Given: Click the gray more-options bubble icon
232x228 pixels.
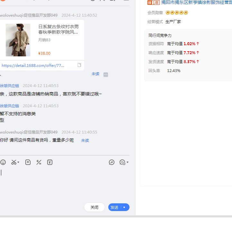Looking at the screenshot, I should click(x=106, y=75).
